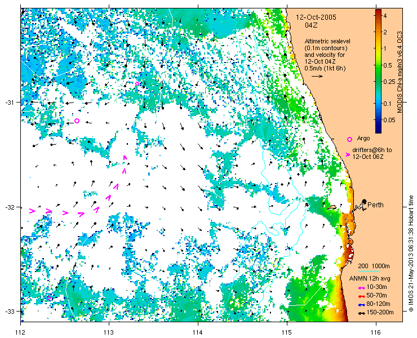
Task: Click the 'ANMN 12h avg' legend heading
Action: 370,279
